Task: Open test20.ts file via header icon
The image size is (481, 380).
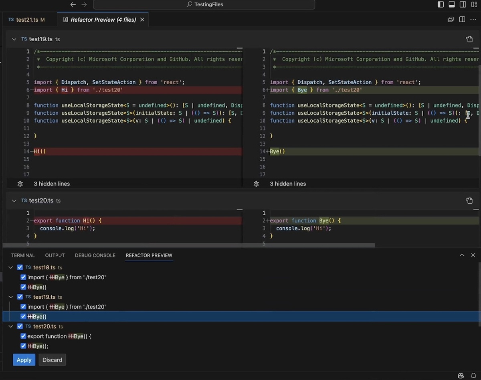Action: coord(469,200)
